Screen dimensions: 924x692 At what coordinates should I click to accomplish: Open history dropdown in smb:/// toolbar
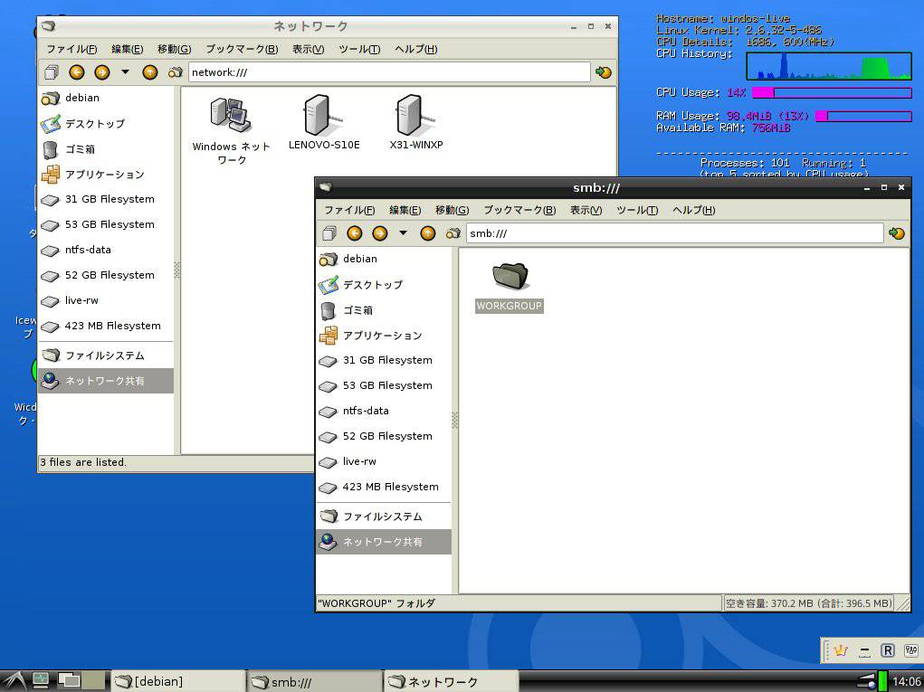point(403,233)
